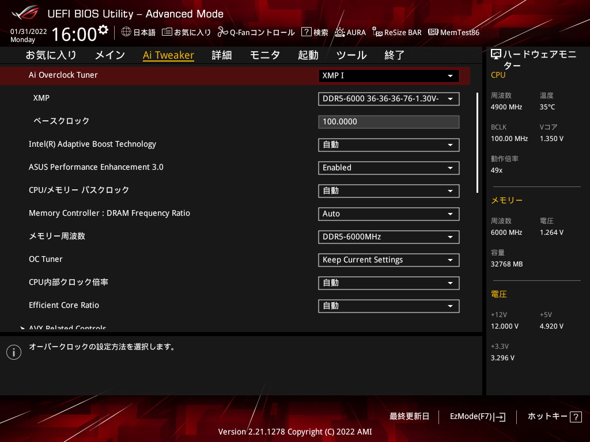Open the ツール tab
This screenshot has width=590, height=442.
coord(351,55)
